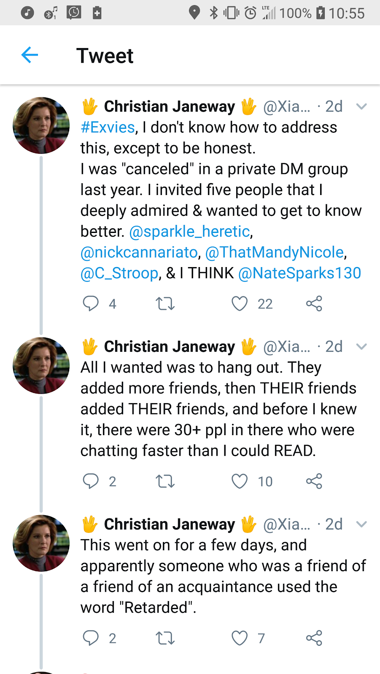The height and width of the screenshot is (674, 380).
Task: Open the @NateSparks130 profile link
Action: pos(299,273)
